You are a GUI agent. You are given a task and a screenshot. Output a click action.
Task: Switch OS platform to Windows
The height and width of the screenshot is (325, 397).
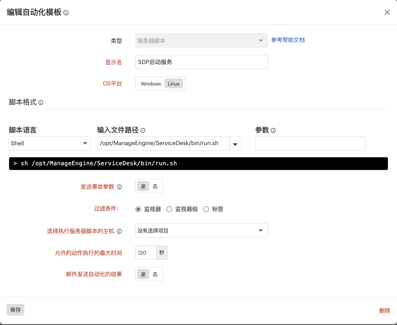[150, 83]
